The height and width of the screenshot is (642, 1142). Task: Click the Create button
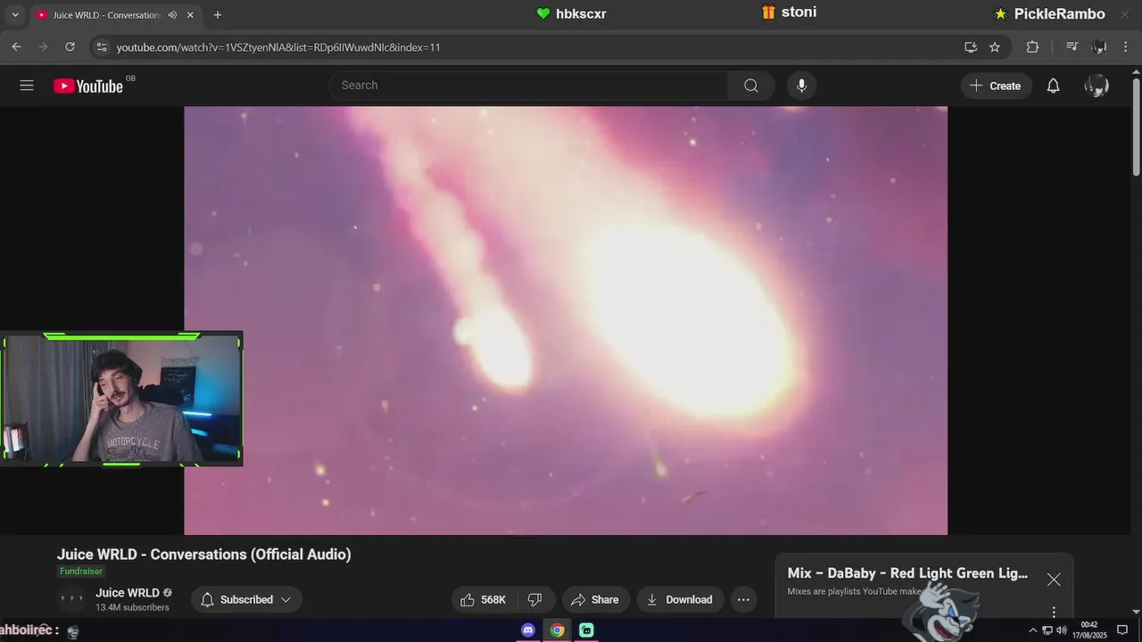coord(996,86)
